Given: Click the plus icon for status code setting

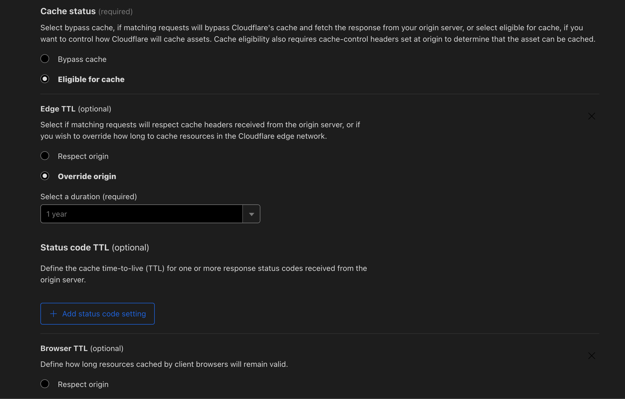Looking at the screenshot, I should 53,313.
